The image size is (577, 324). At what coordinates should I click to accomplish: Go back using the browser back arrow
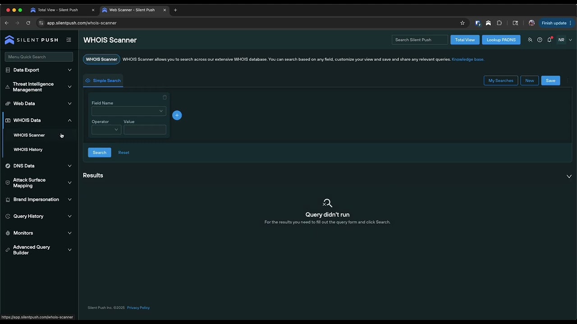(x=7, y=23)
